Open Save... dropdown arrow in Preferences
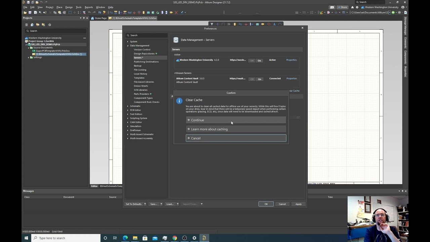Screen dimensions: 430x242 pos(161,204)
